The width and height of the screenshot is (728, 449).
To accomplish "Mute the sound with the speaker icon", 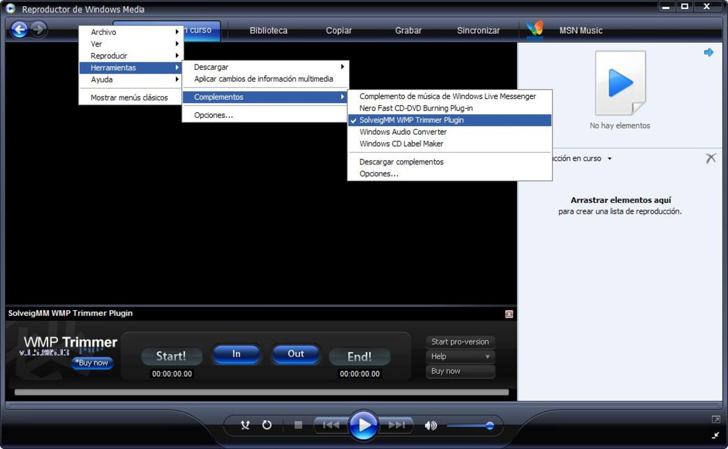I will click(431, 426).
